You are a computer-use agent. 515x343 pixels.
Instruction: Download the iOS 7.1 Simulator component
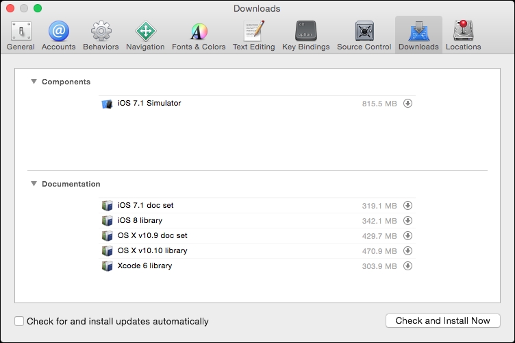pyautogui.click(x=407, y=104)
